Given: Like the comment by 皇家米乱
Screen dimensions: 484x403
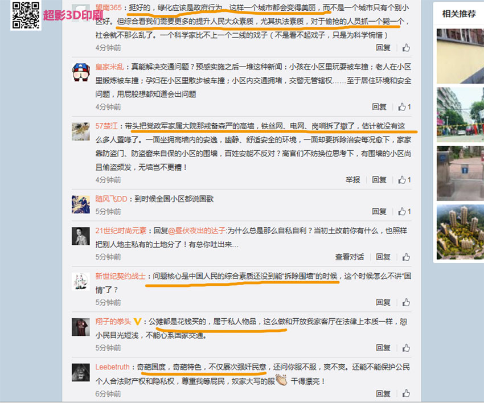Looking at the screenshot, I should (x=404, y=107).
